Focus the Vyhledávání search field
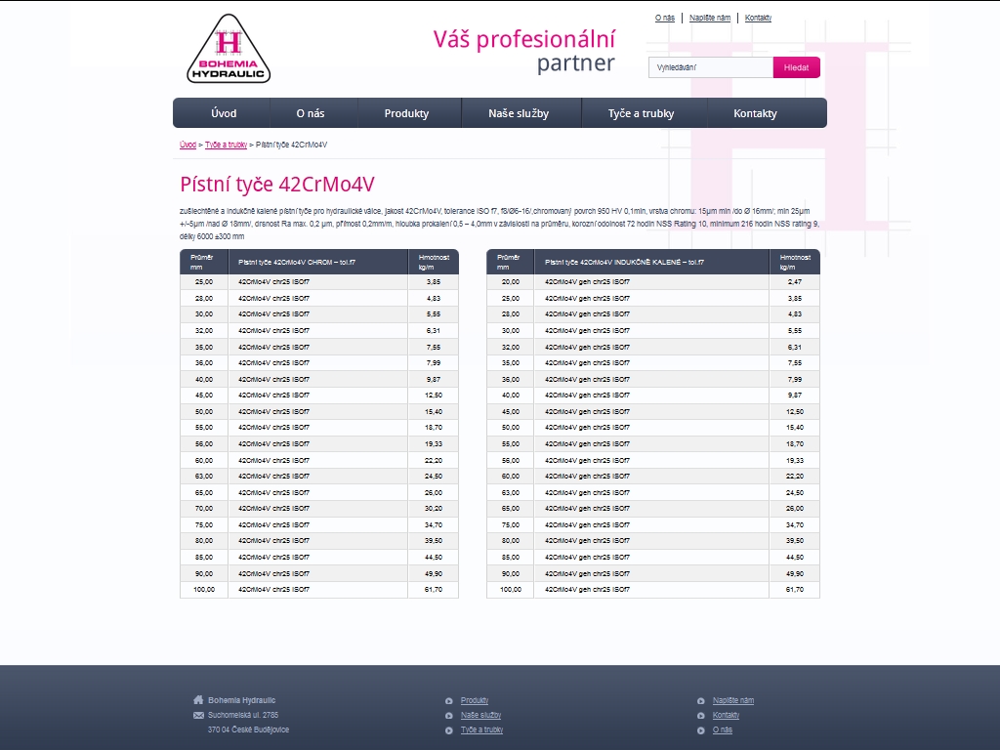 pos(710,67)
